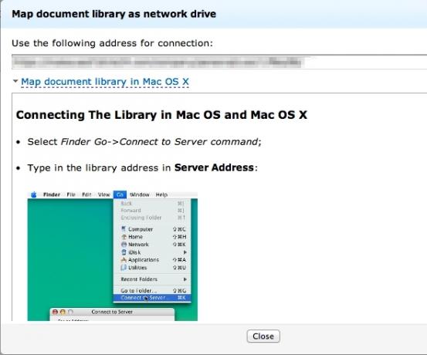The width and height of the screenshot is (427, 355).
Task: Open Map document library in Mac OS X link
Action: pos(105,82)
